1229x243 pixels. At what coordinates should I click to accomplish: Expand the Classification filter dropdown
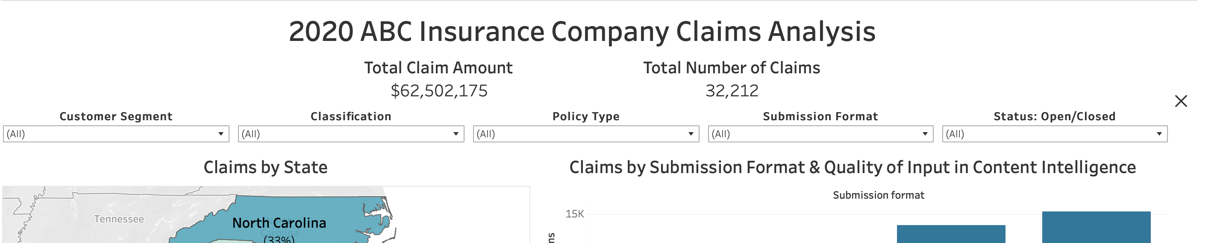pos(351,133)
